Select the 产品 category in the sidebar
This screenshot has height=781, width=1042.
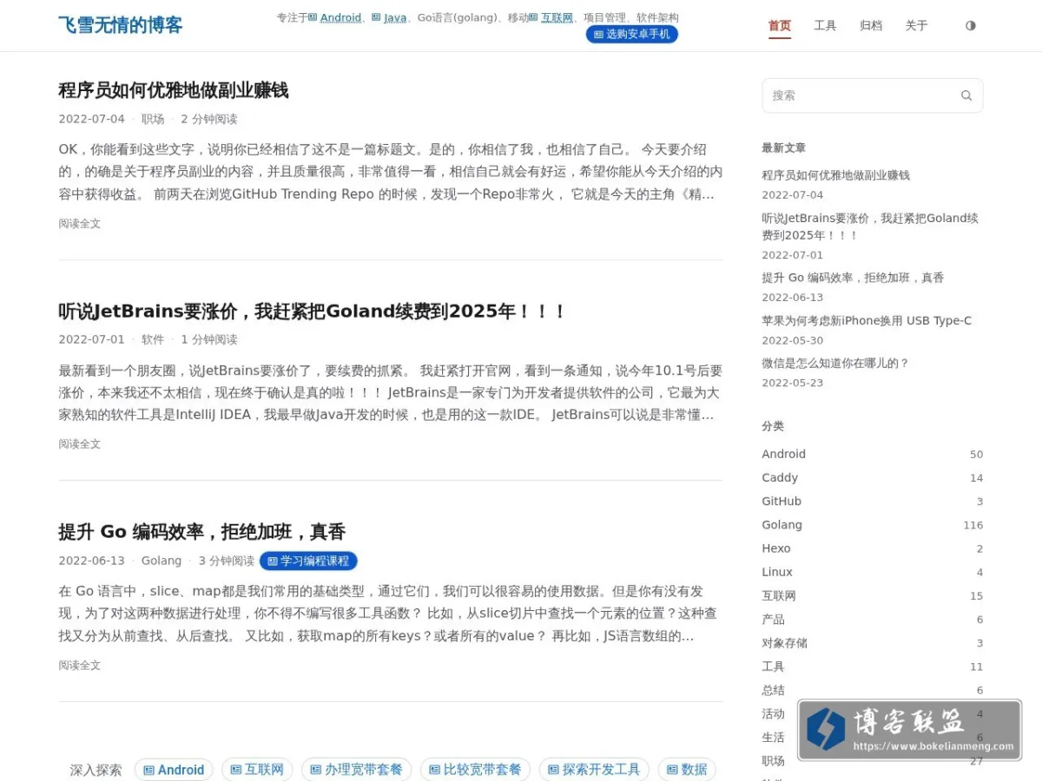(773, 619)
